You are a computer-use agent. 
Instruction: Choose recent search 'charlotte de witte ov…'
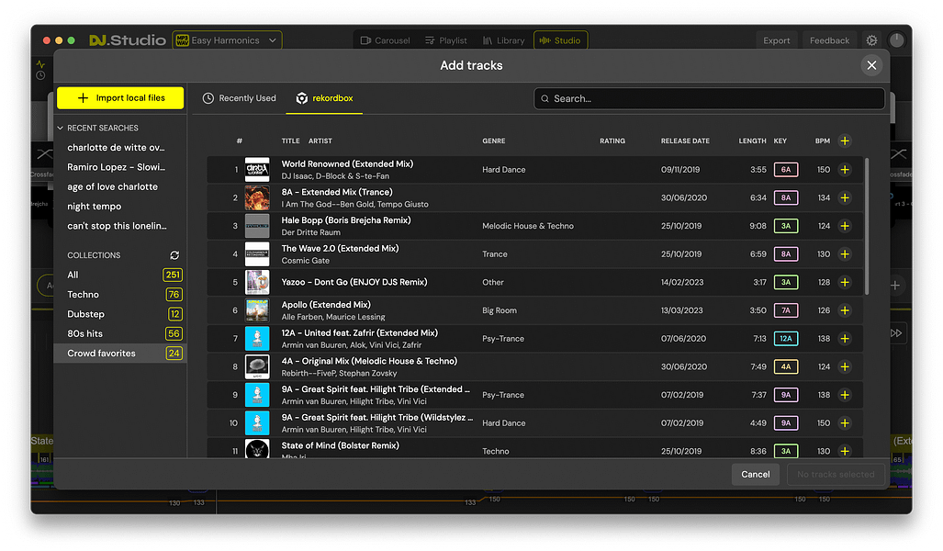coord(116,147)
